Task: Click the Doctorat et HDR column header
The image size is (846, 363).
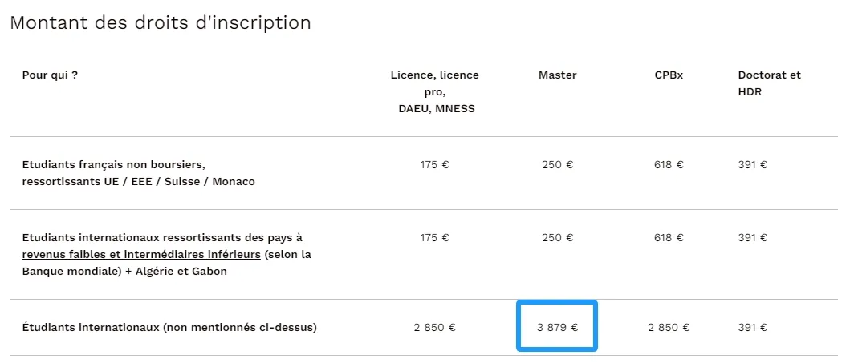Action: (770, 83)
